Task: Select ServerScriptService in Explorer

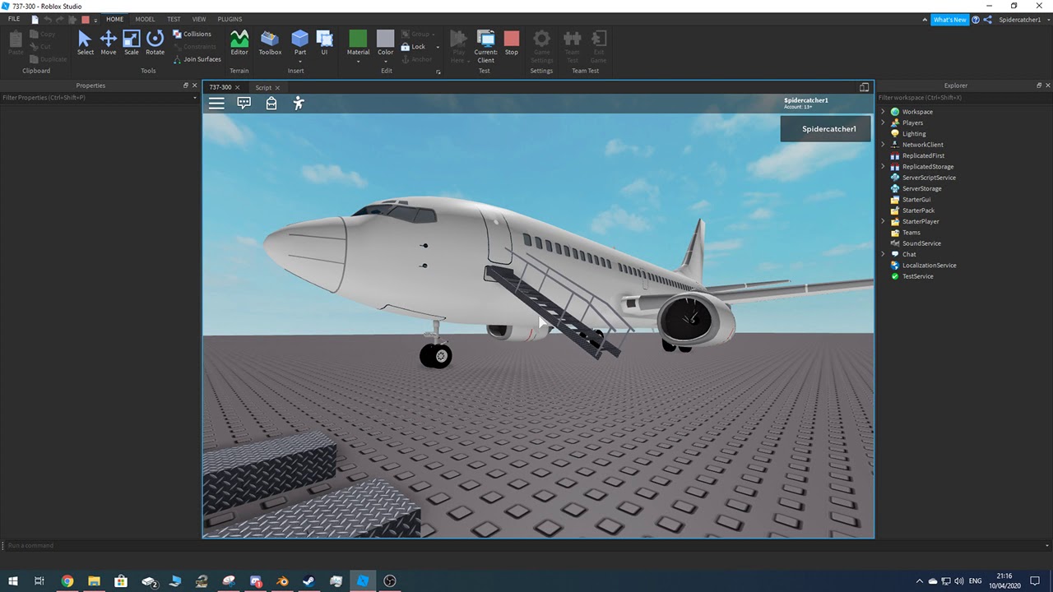Action: [x=929, y=178]
